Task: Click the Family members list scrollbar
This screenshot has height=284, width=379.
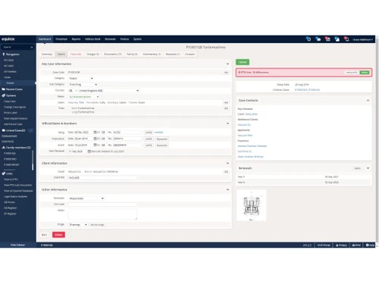Action: 33,161
